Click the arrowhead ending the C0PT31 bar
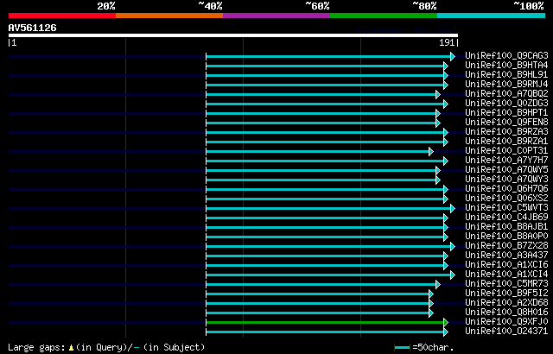 click(x=431, y=151)
